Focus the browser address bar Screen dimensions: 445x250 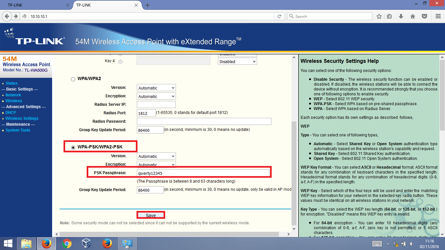coord(152,16)
